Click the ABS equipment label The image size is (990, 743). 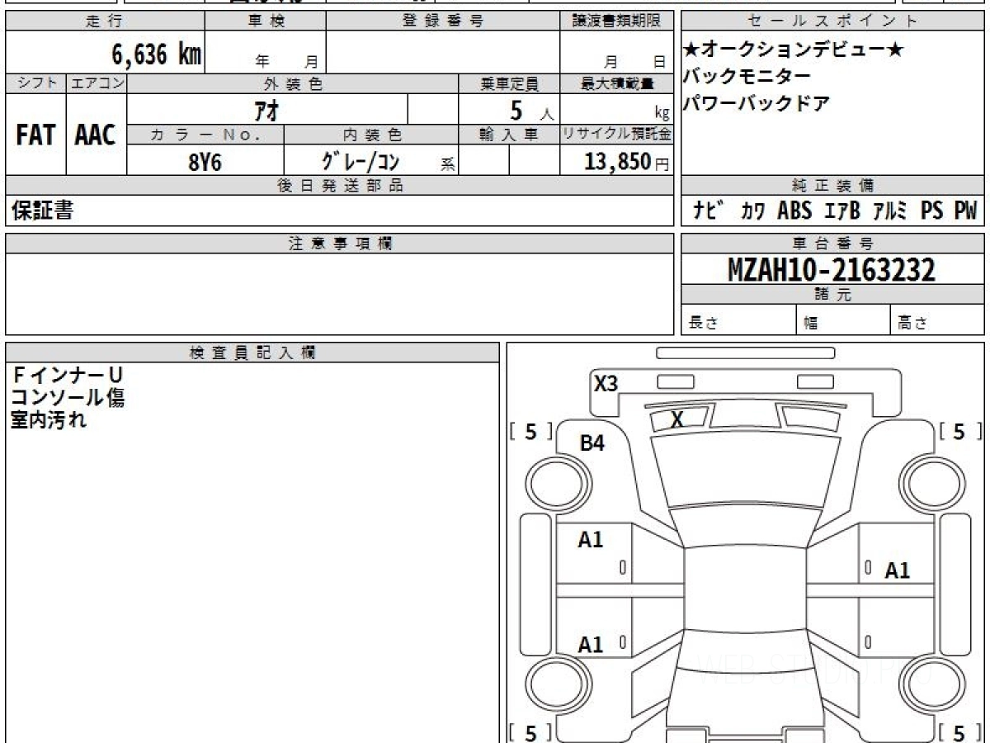click(794, 211)
